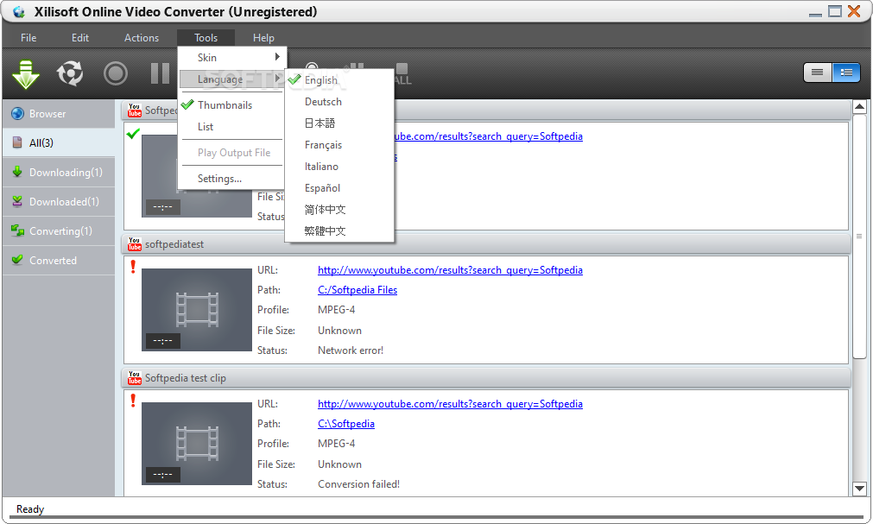Click the softpediatest video thumbnail
The image size is (873, 524).
[x=197, y=310]
